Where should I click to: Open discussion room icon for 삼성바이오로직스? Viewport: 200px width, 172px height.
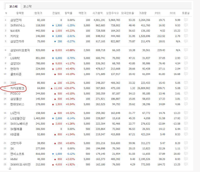click(x=186, y=50)
